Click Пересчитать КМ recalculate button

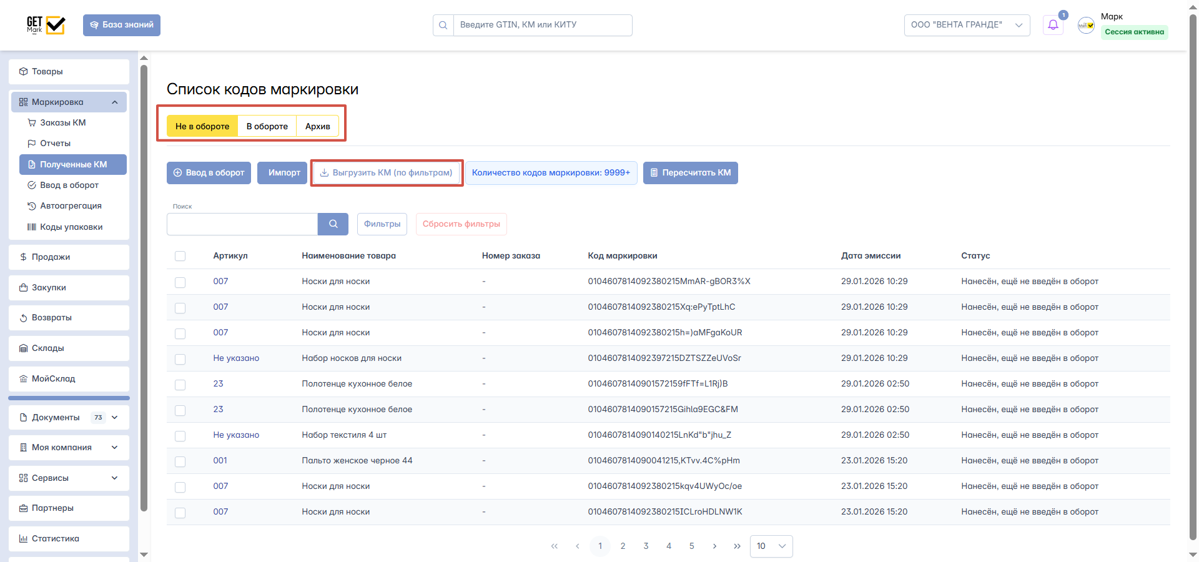(690, 173)
